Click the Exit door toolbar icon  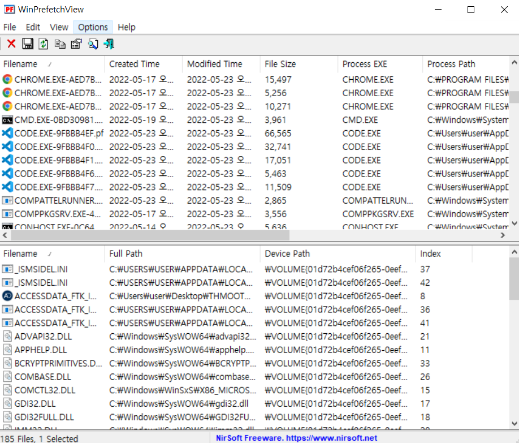pyautogui.click(x=109, y=44)
